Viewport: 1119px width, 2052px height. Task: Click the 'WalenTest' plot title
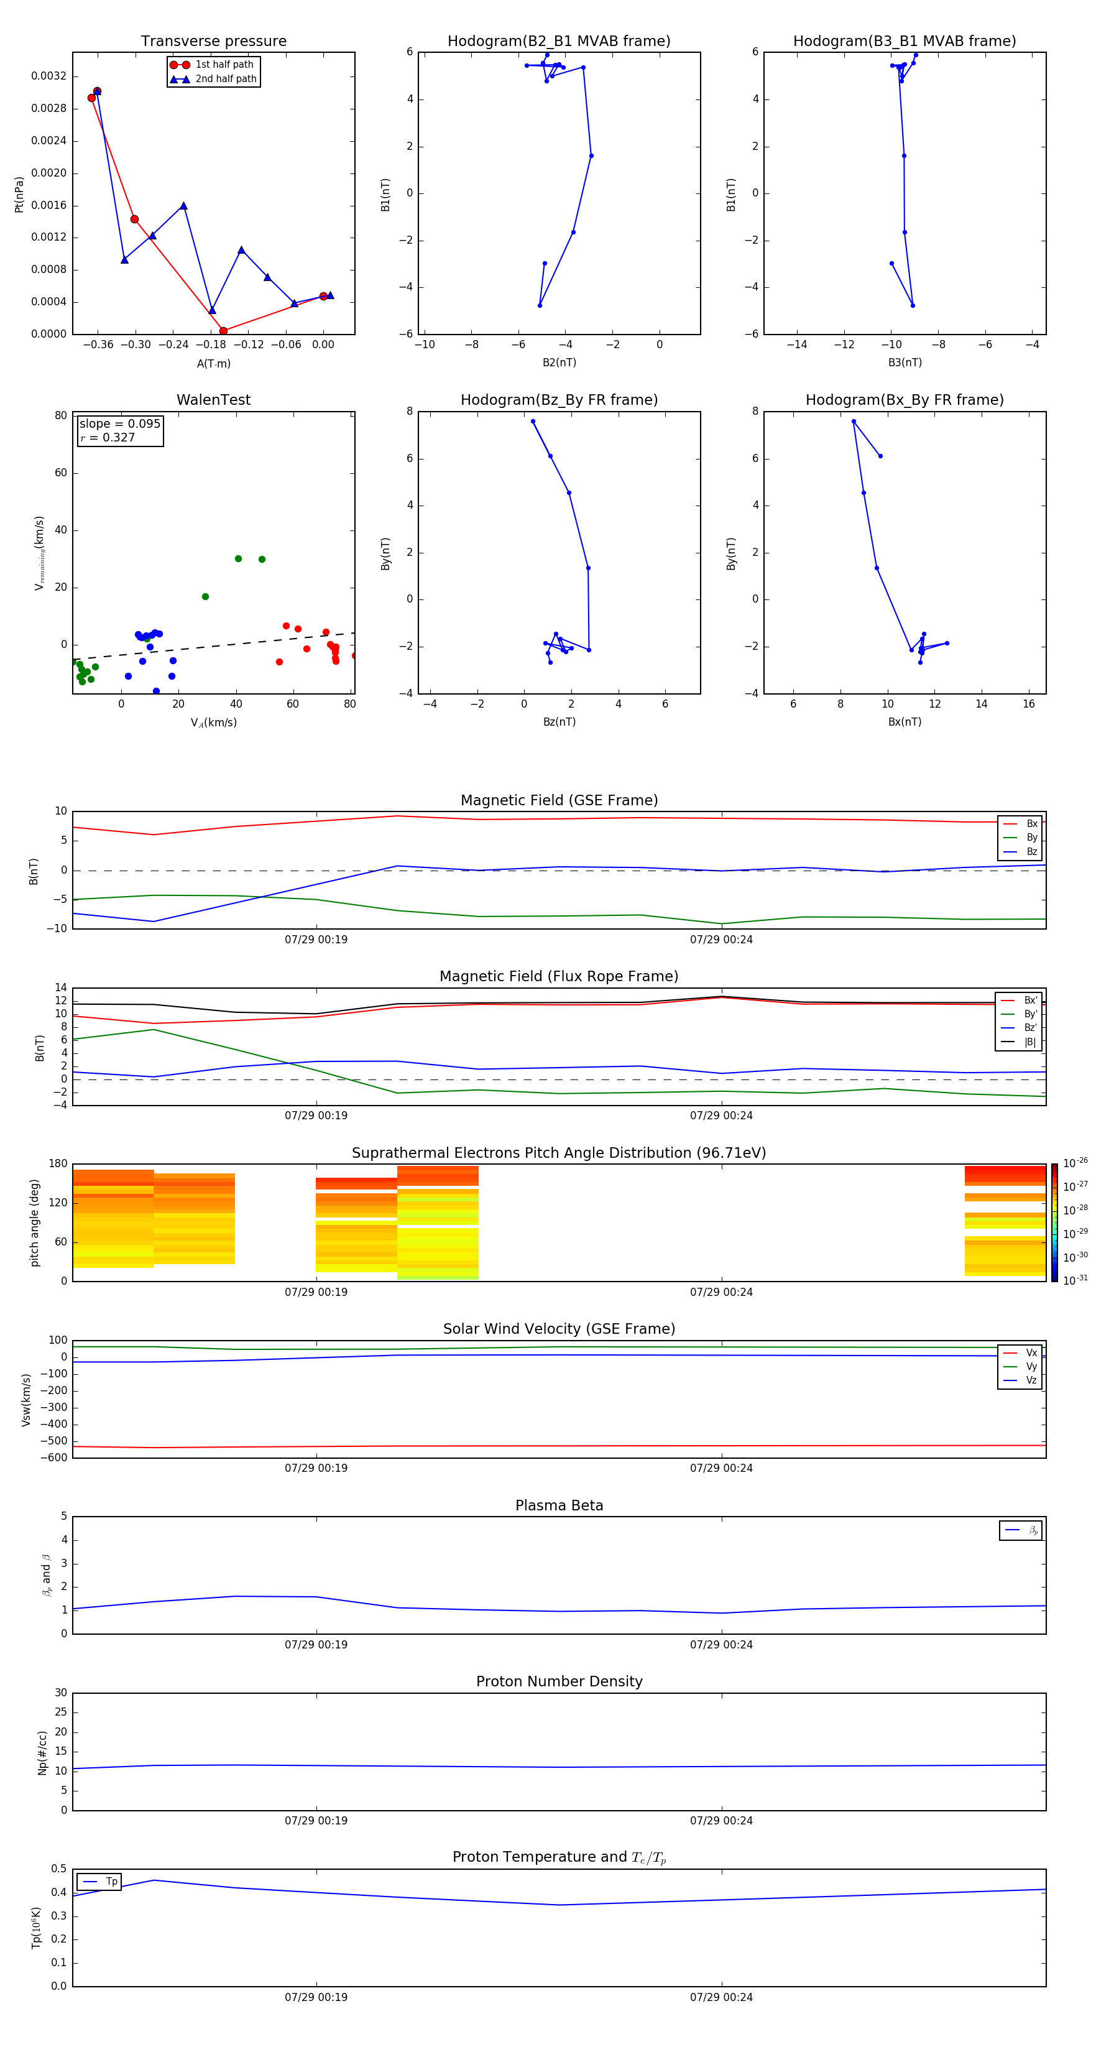[x=213, y=400]
